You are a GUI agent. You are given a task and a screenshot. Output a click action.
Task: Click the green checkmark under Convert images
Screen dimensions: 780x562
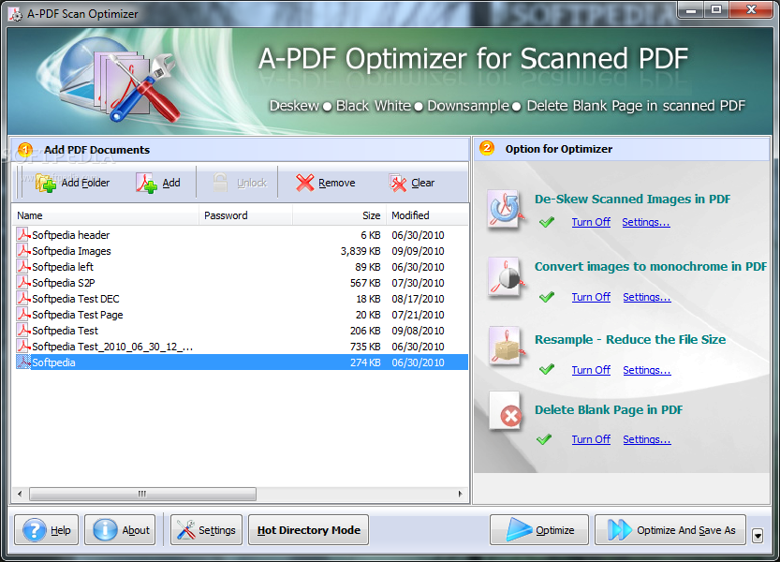547,297
